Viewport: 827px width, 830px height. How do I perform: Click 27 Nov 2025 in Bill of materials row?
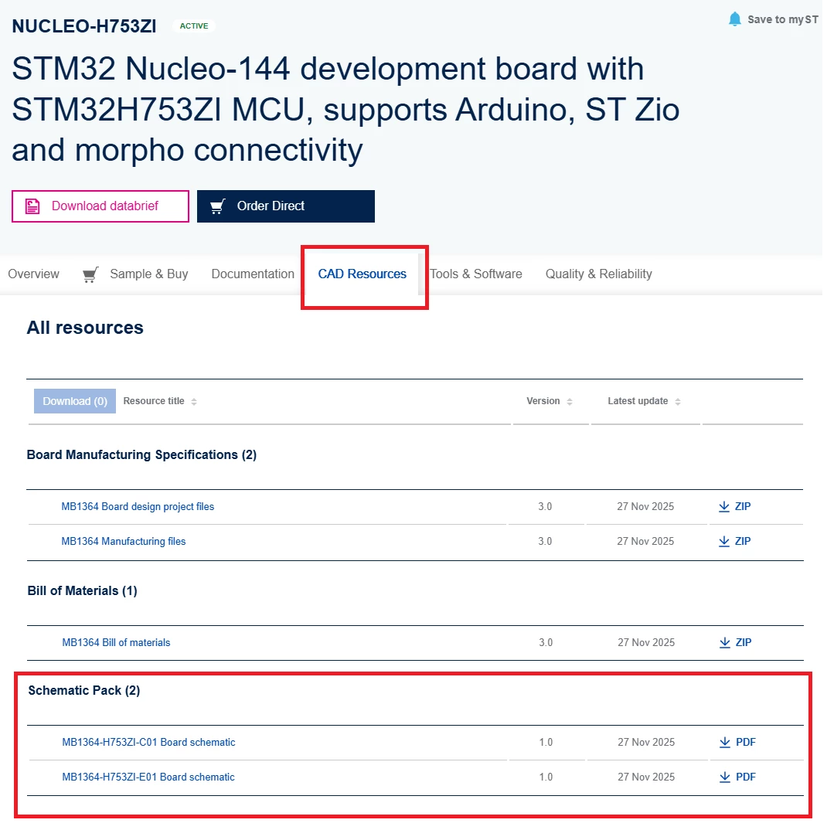click(x=646, y=643)
